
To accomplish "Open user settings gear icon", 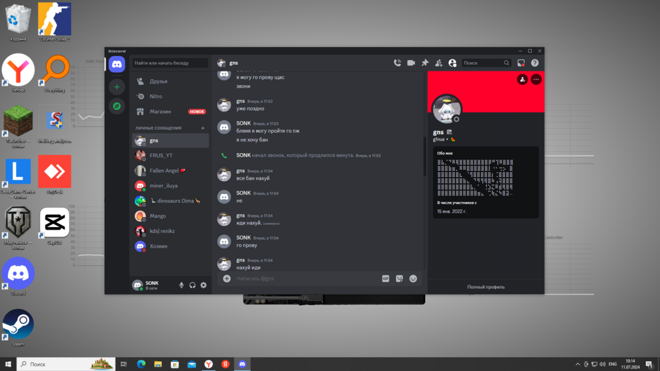I will point(204,285).
